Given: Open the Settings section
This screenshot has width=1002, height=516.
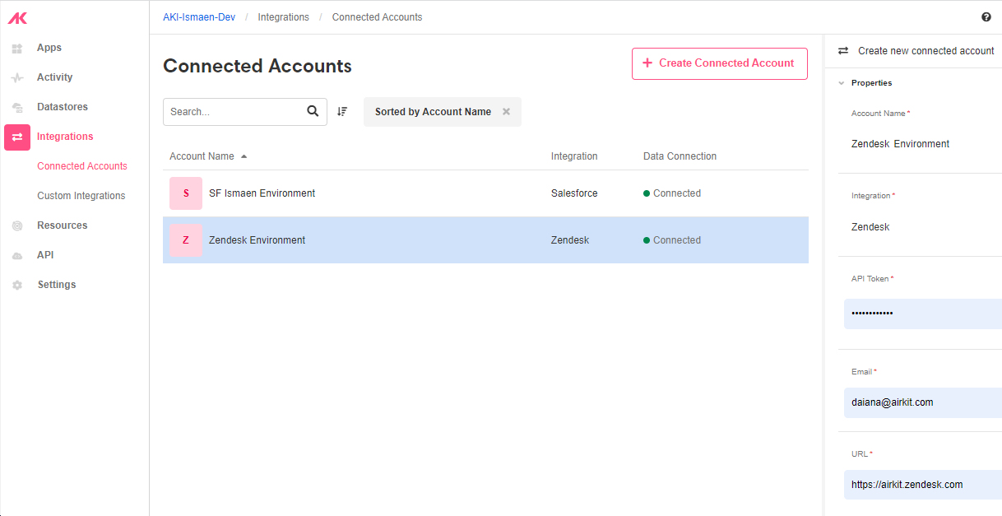Looking at the screenshot, I should (57, 285).
